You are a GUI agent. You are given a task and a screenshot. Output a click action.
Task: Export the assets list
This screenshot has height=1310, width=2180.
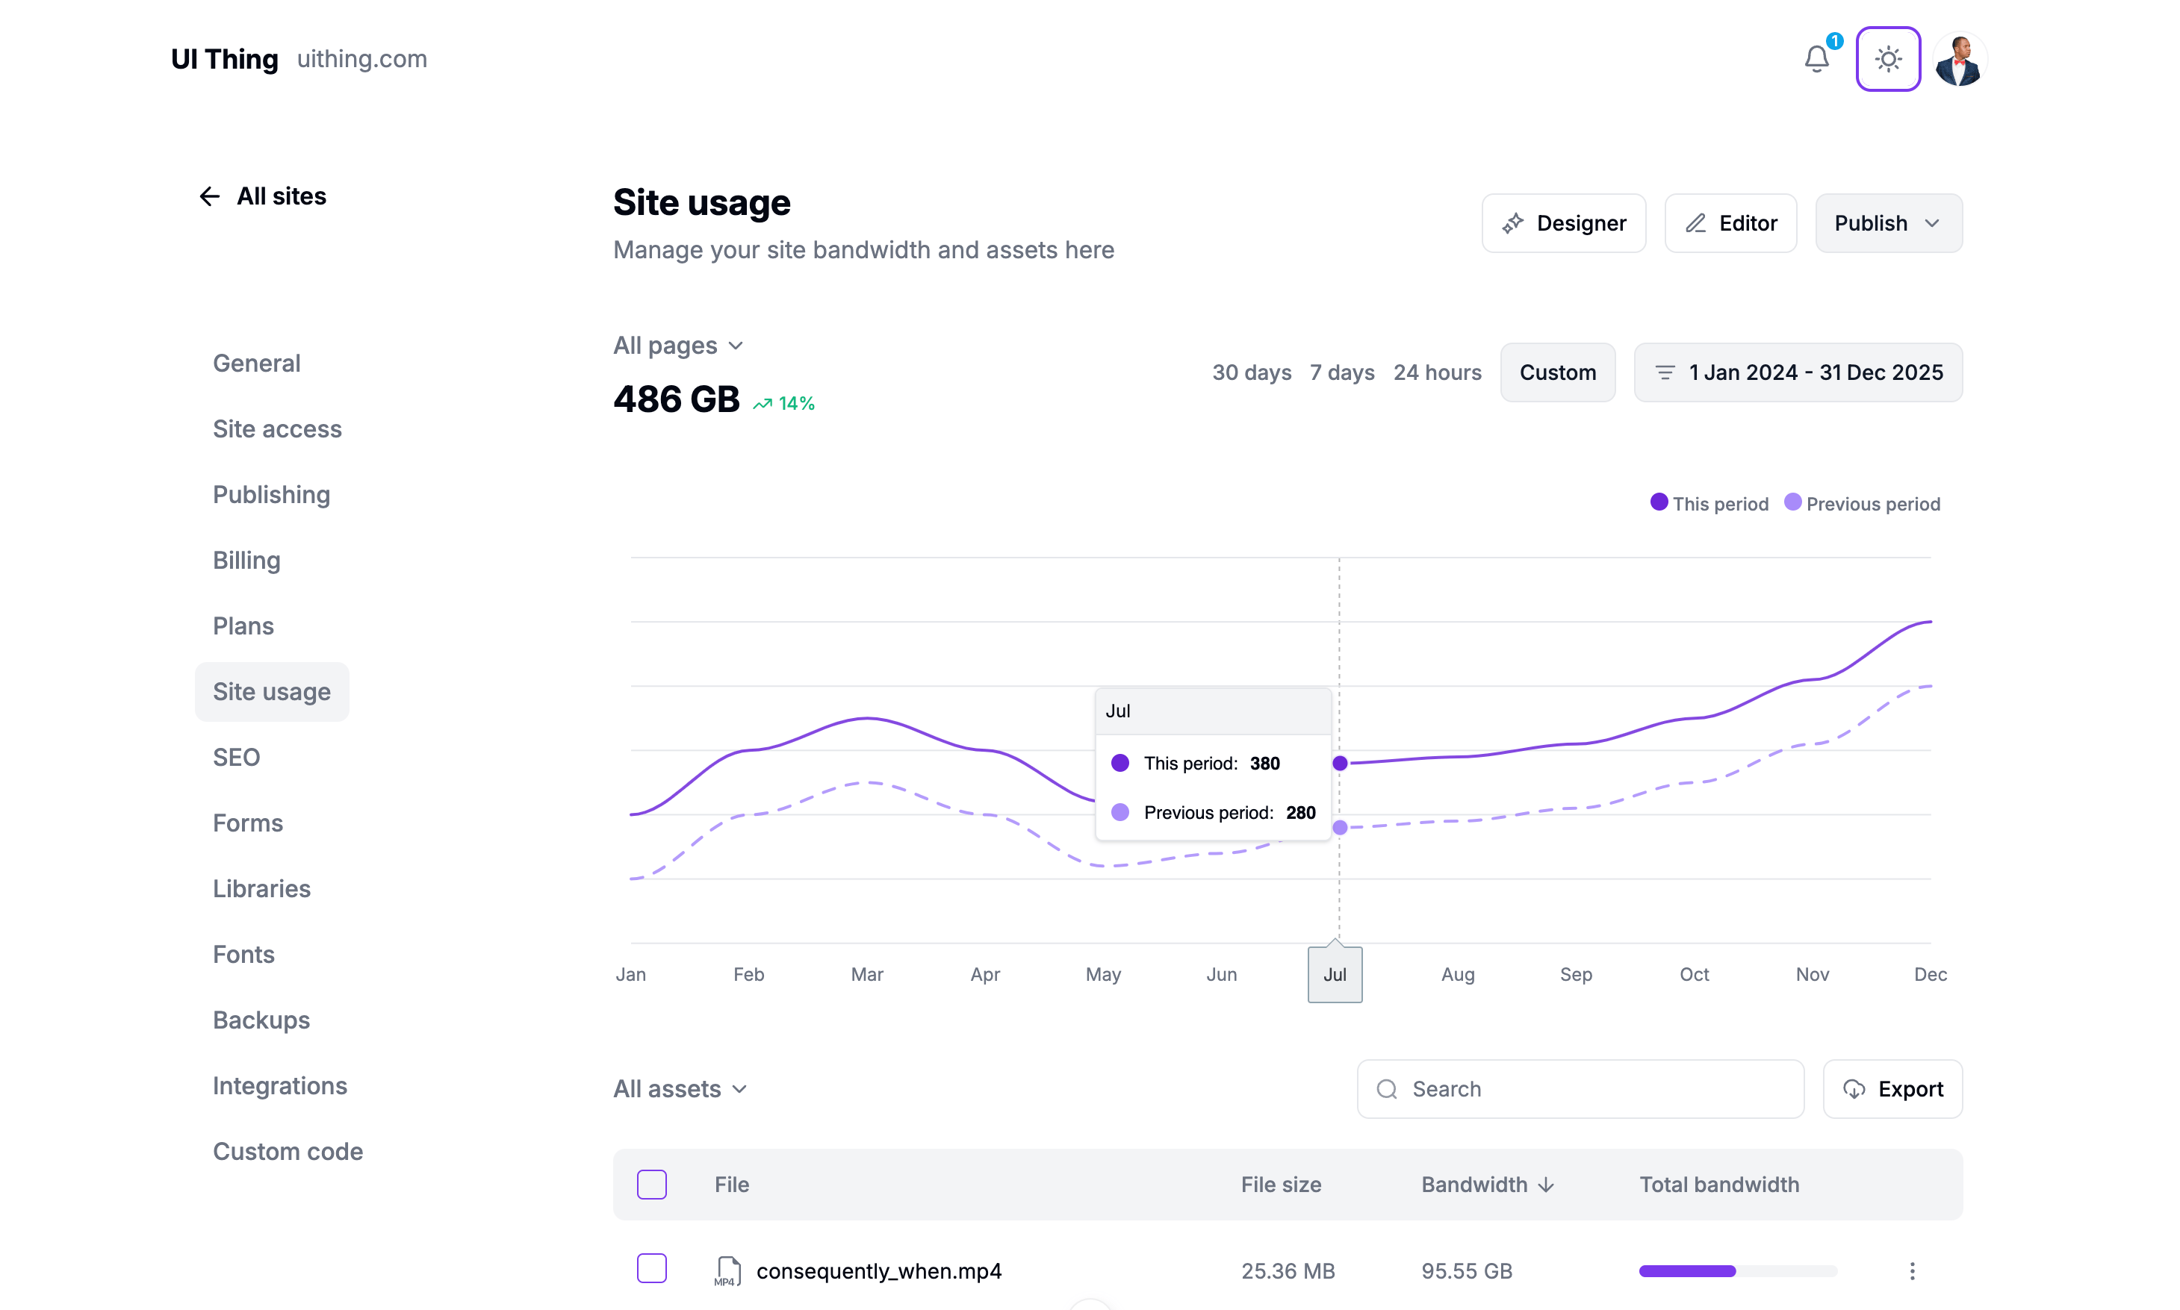coord(1892,1089)
